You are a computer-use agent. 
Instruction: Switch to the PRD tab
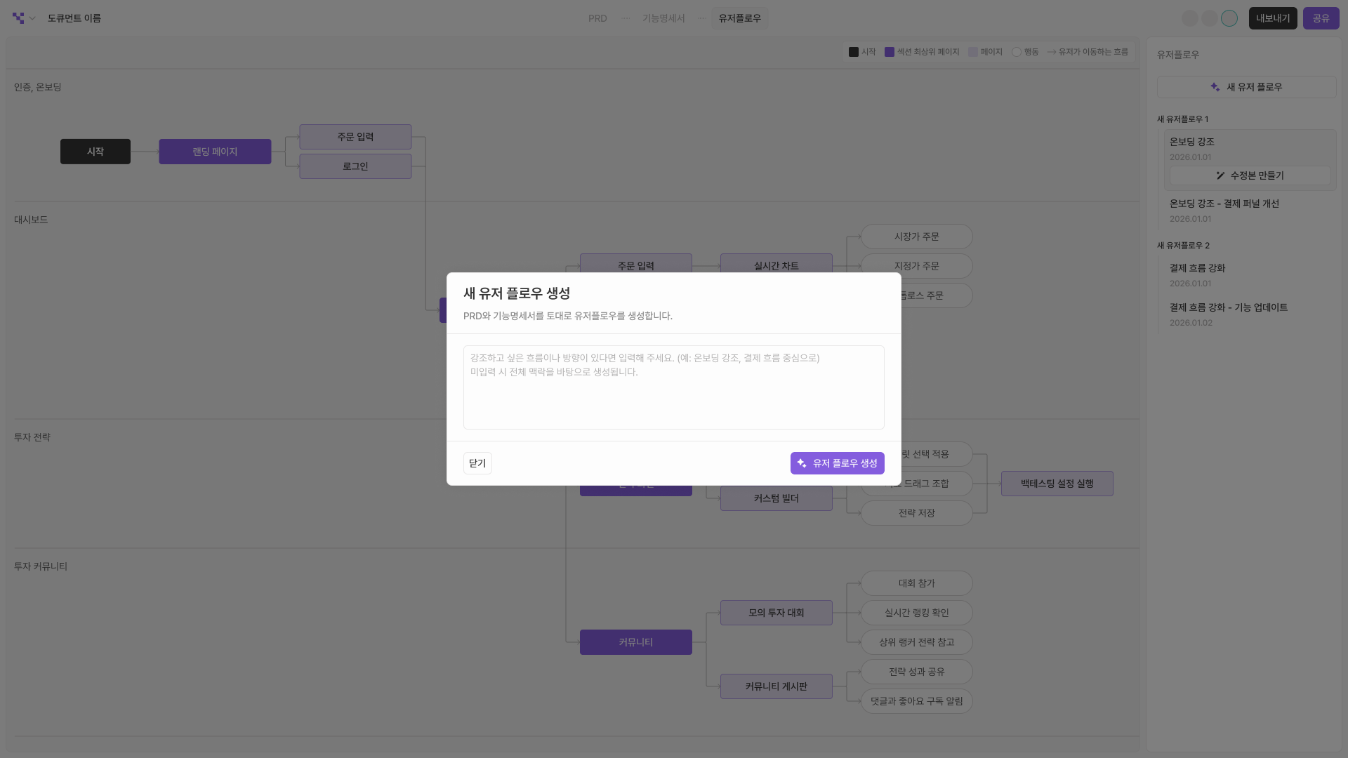(597, 18)
